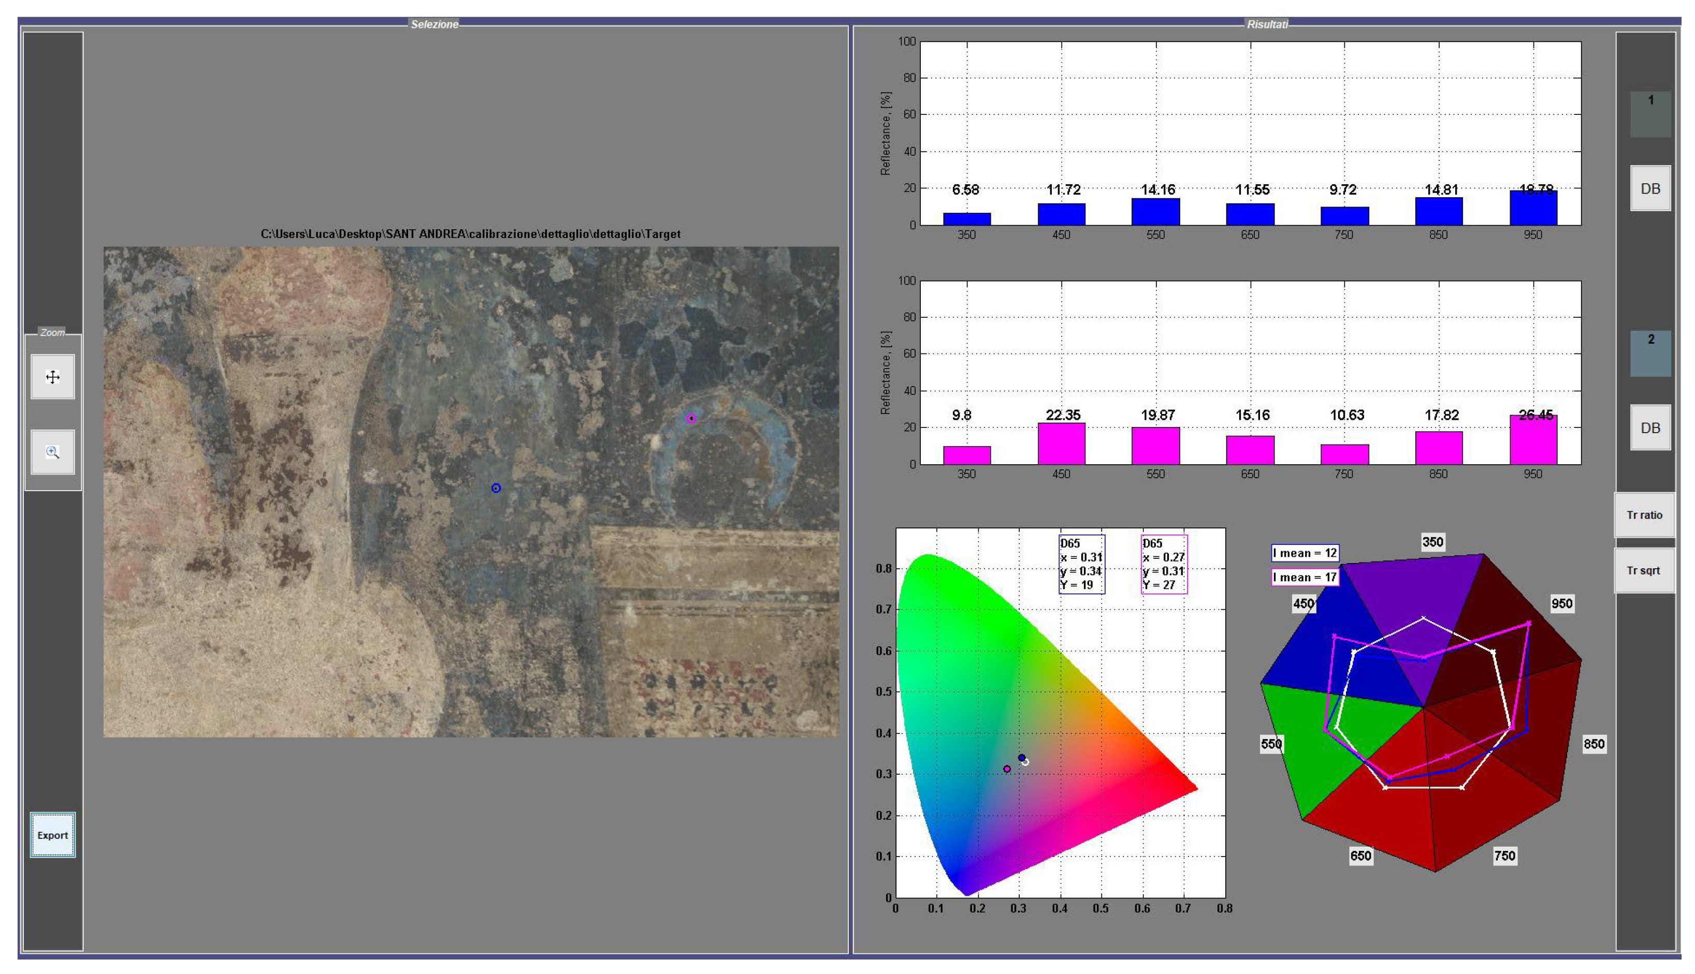Click white reference circle on chromaticity diagram

(x=1026, y=762)
